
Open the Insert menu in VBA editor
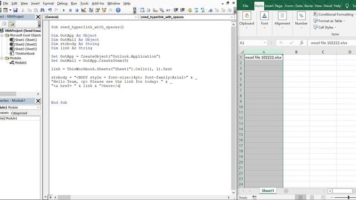click(x=35, y=3)
